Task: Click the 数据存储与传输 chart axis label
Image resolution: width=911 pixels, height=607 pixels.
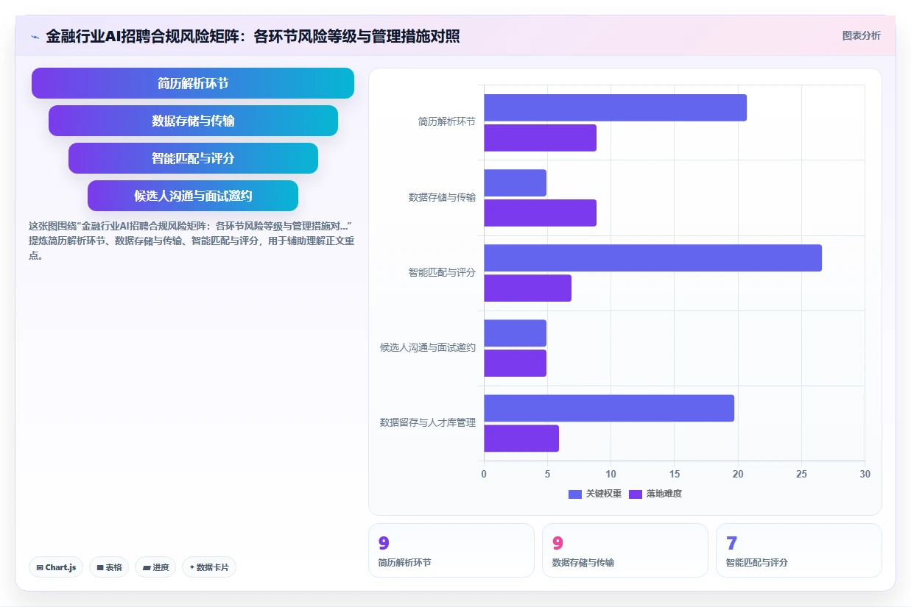Action: [x=442, y=197]
